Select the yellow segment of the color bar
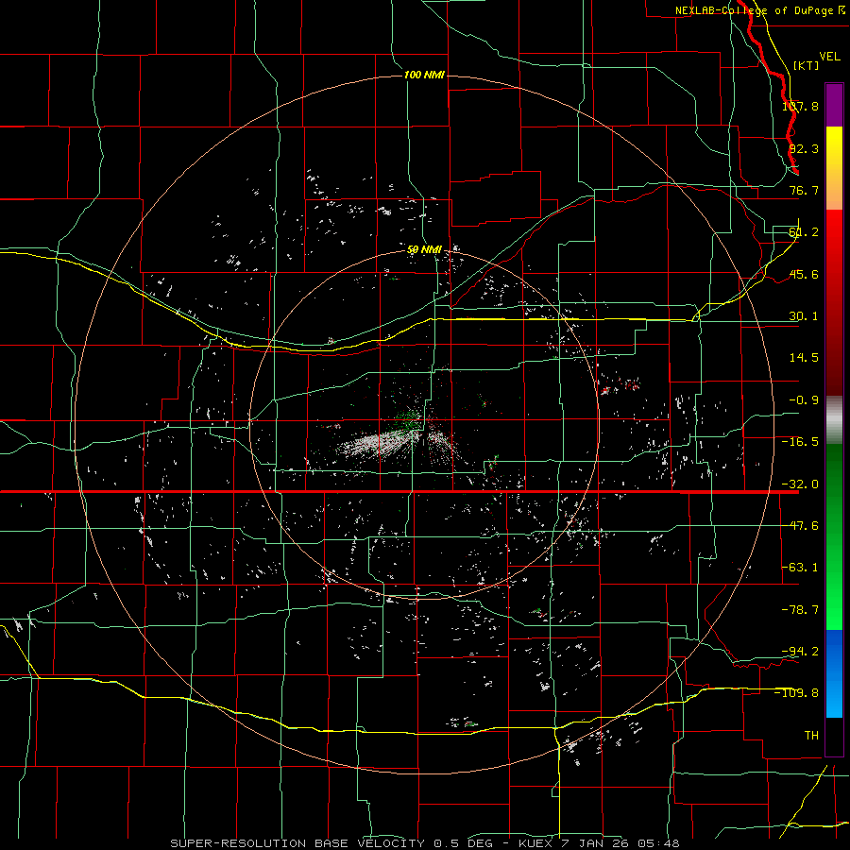850x850 pixels. [834, 168]
